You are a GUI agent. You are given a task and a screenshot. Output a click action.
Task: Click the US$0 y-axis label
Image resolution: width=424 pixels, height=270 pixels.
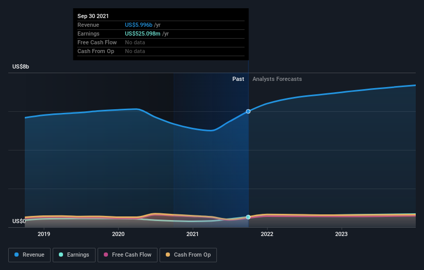tap(19, 221)
